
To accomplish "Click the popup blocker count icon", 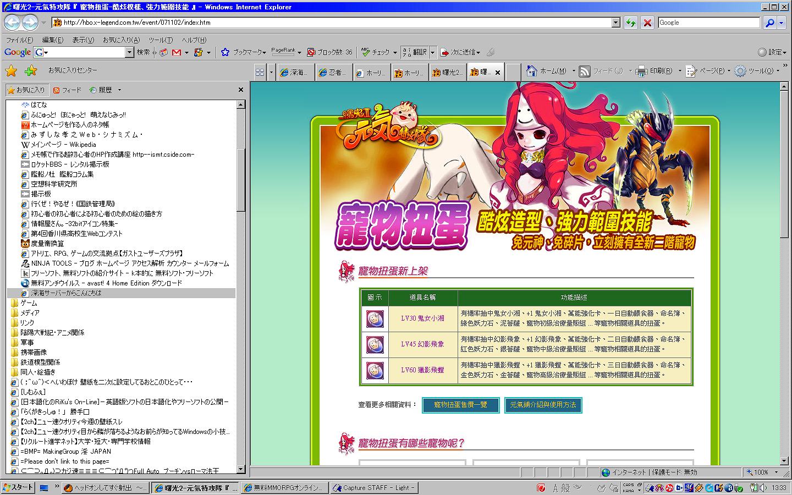I will point(311,52).
